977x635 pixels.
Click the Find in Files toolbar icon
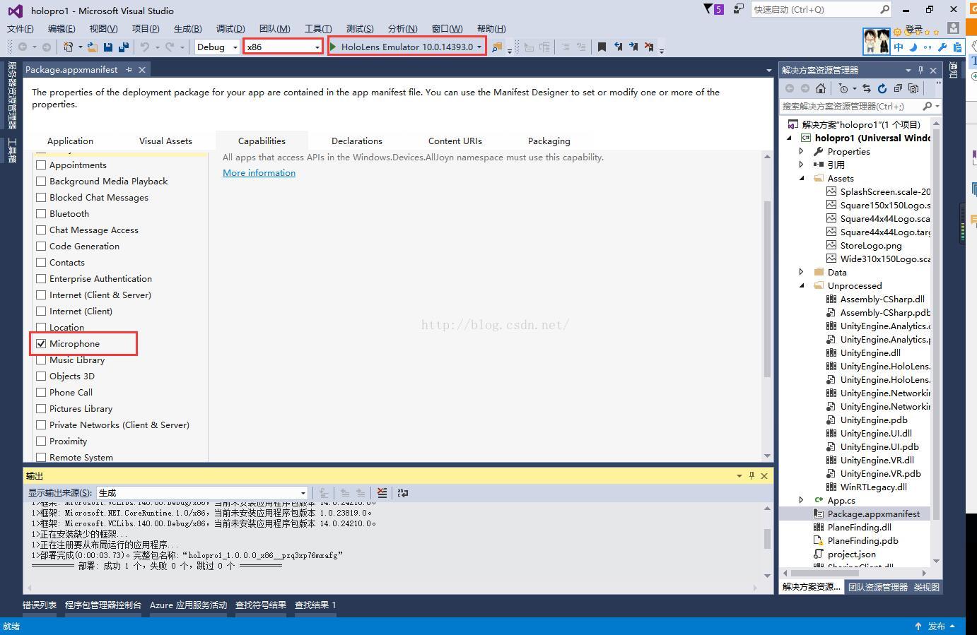[x=497, y=47]
